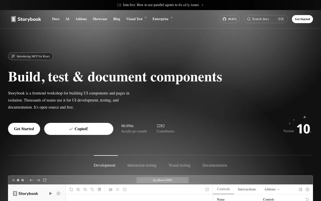This screenshot has width=321, height=201.
Task: Open the Visual Test external link
Action: click(x=136, y=19)
